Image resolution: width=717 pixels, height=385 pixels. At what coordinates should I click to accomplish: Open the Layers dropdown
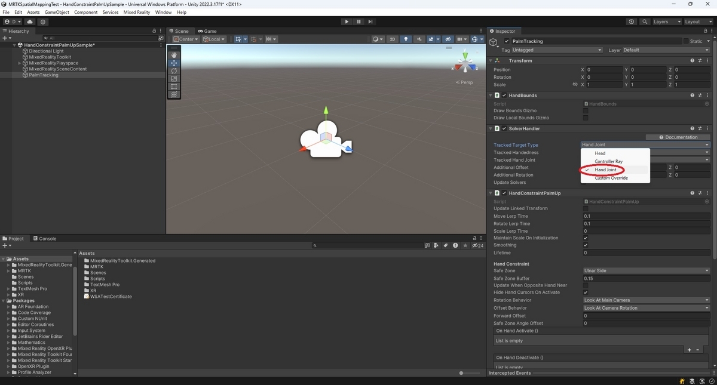pos(667,21)
